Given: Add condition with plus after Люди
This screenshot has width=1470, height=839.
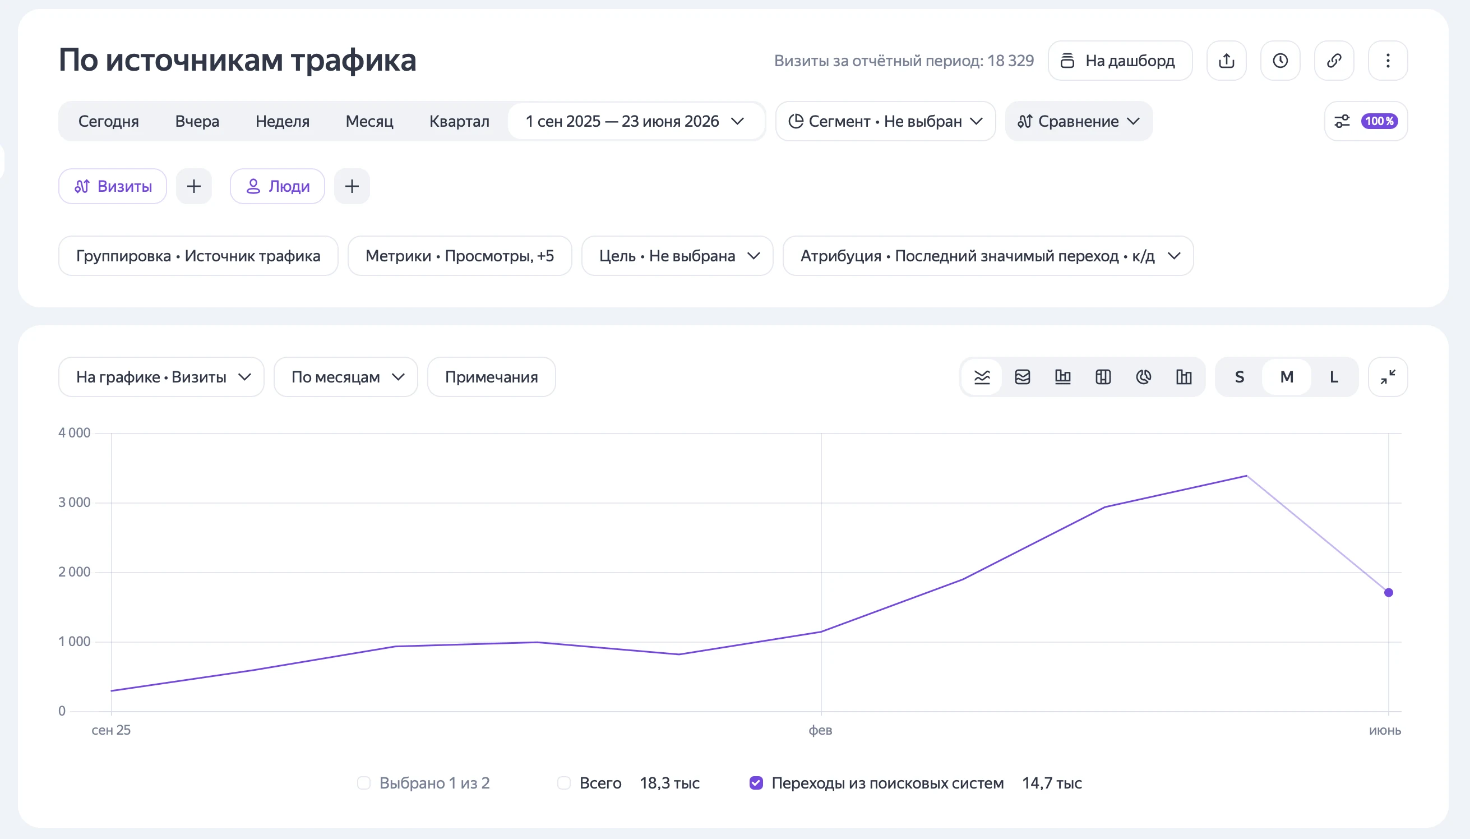Looking at the screenshot, I should pos(352,186).
